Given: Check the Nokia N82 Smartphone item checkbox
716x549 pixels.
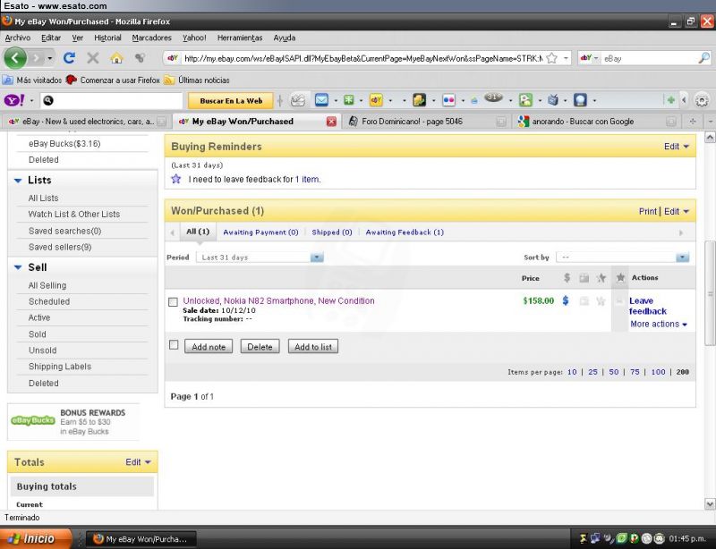Looking at the screenshot, I should [173, 302].
